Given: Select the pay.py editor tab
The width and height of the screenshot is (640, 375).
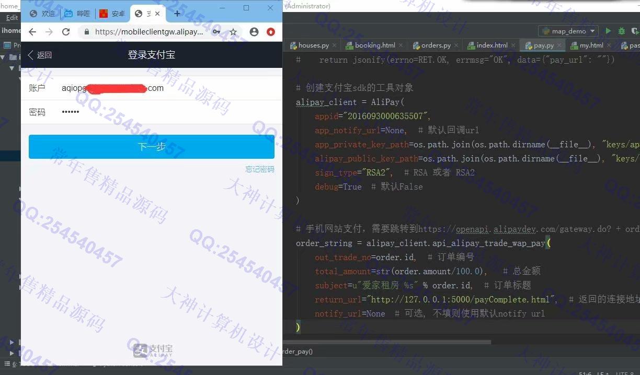Looking at the screenshot, I should point(543,45).
